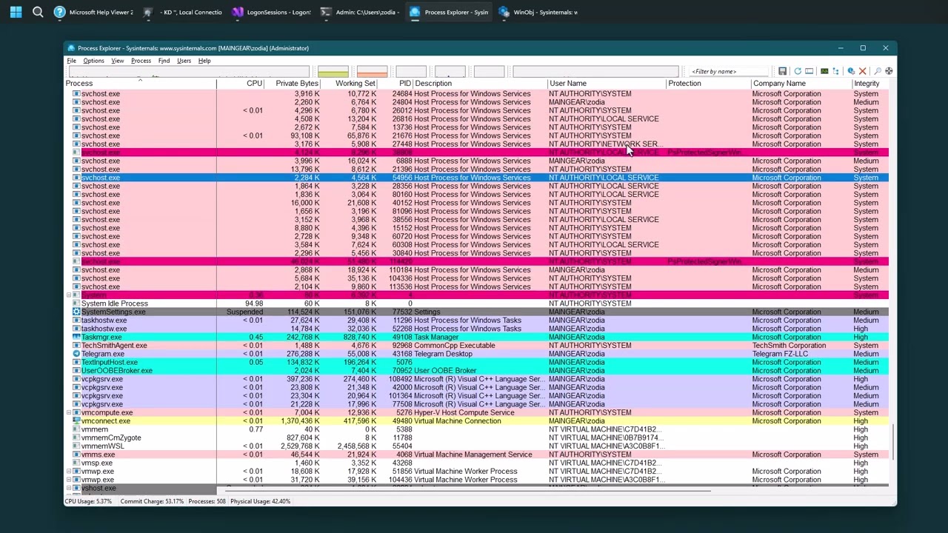The width and height of the screenshot is (948, 533).
Task: Click the Process Explorer title bar icon
Action: [71, 48]
